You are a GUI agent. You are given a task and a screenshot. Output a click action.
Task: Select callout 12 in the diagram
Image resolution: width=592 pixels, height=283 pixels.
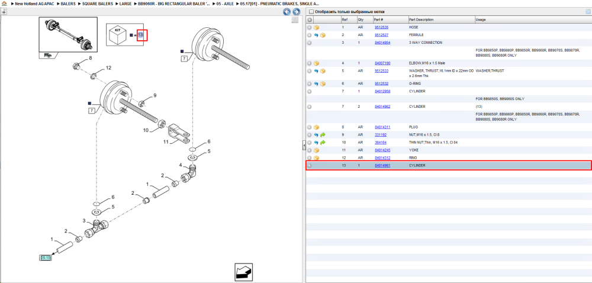(x=108, y=68)
